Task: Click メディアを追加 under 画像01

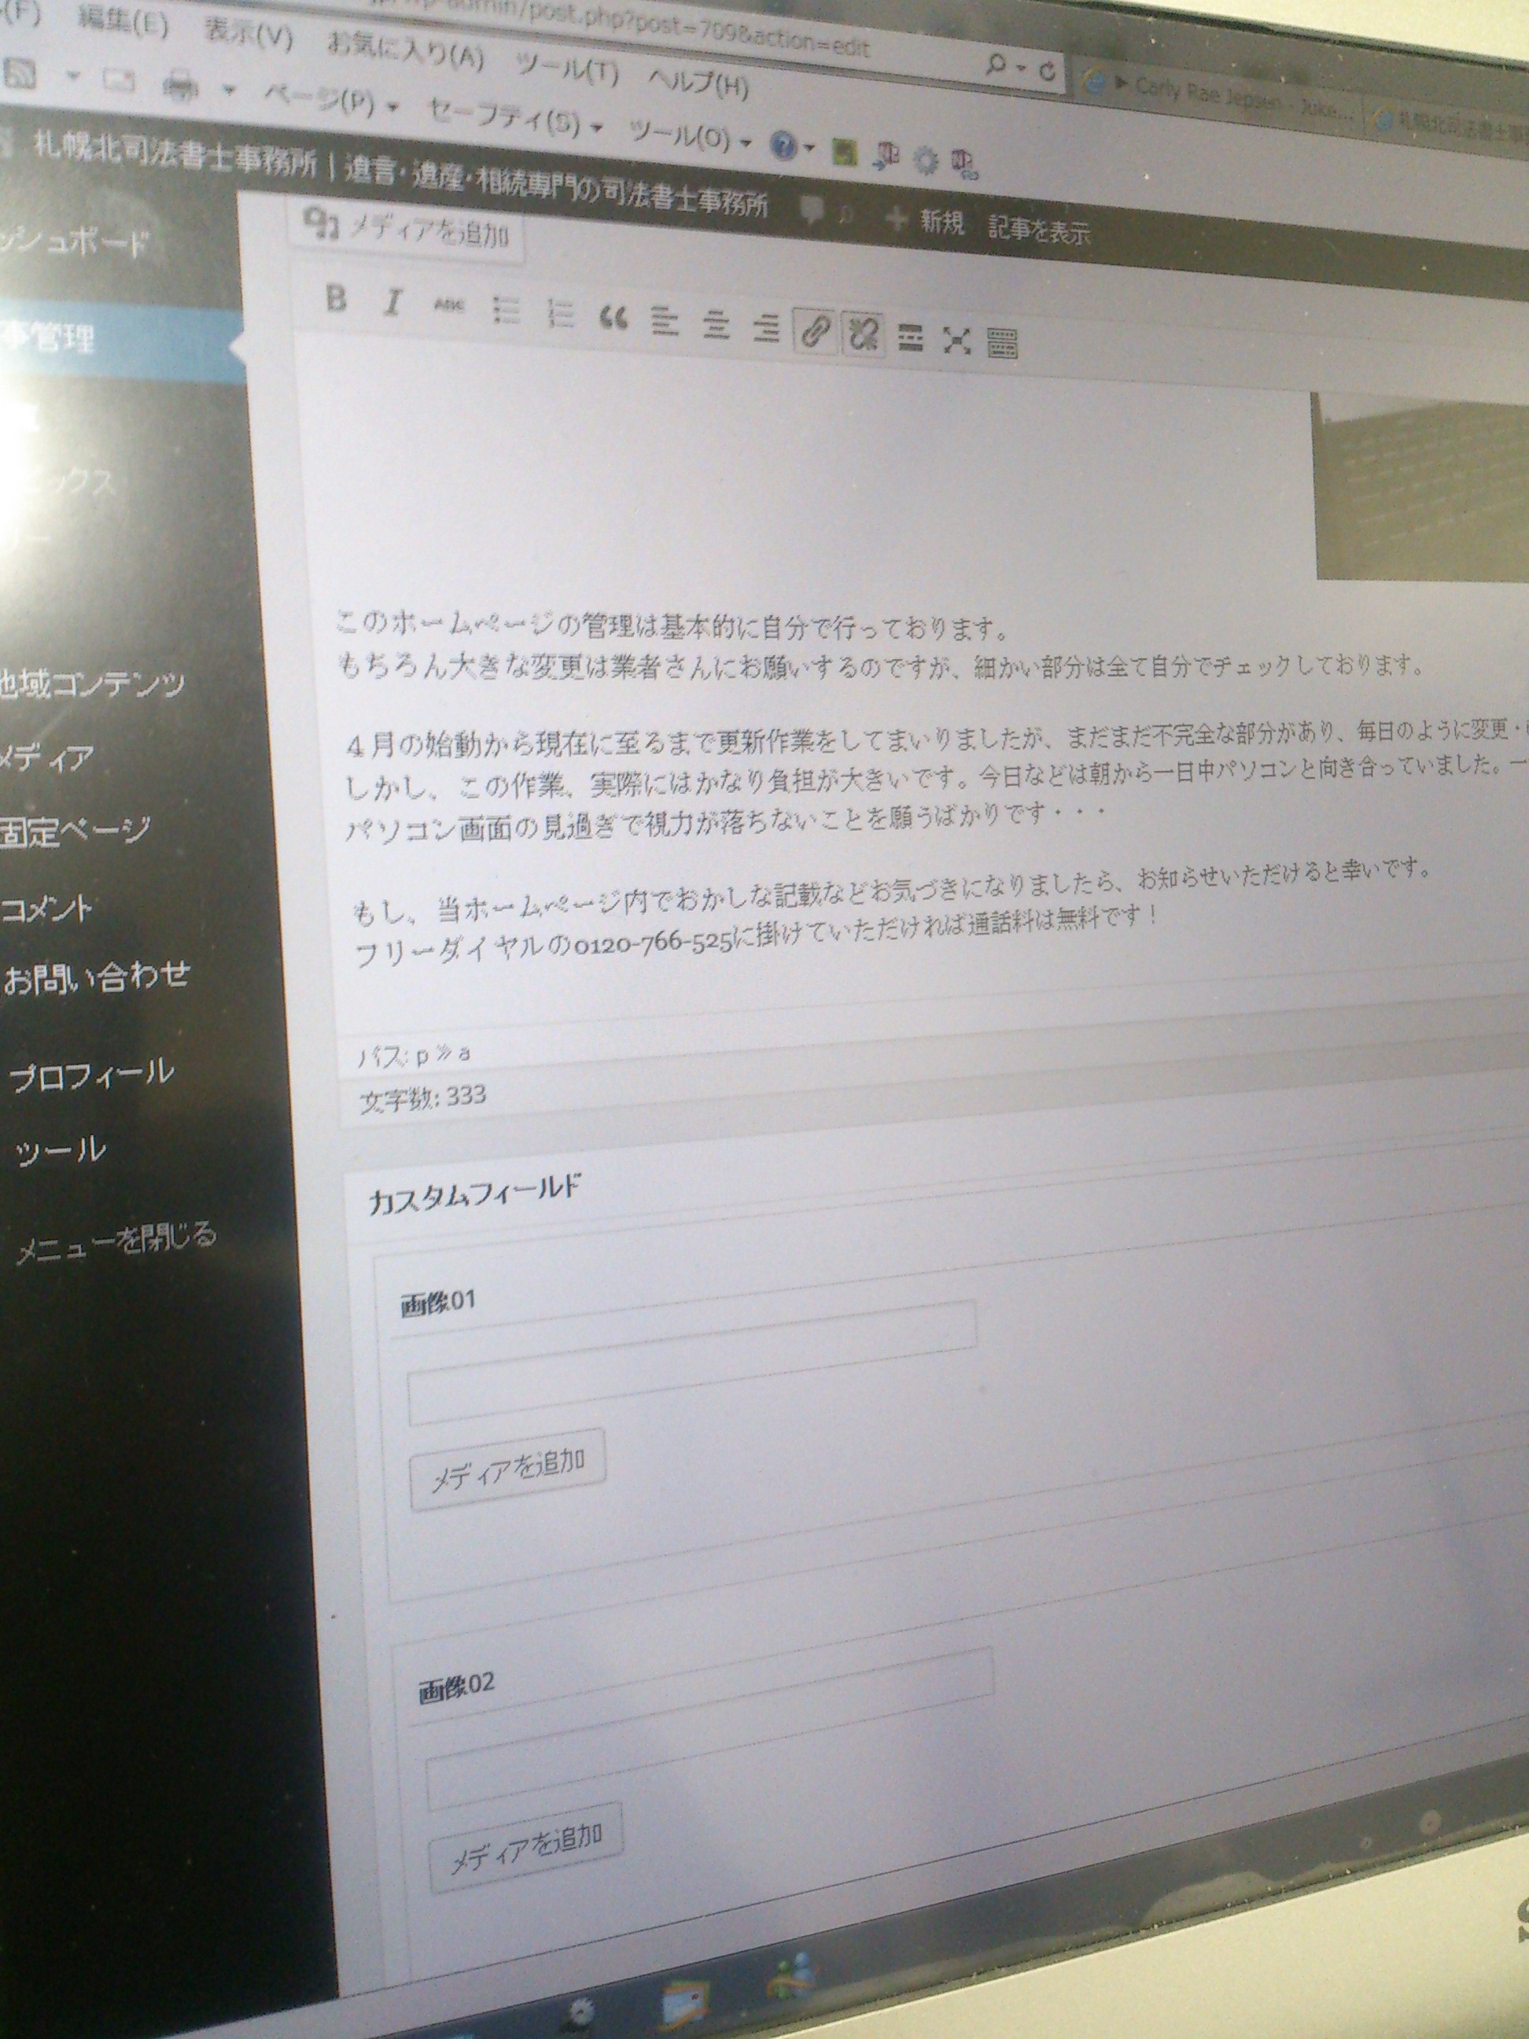Action: [508, 1469]
